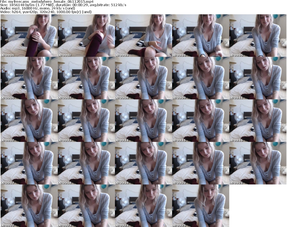The width and height of the screenshot is (287, 227).
Task: View the thumbnail stamped 00:00:16
Action: (258, 121)
